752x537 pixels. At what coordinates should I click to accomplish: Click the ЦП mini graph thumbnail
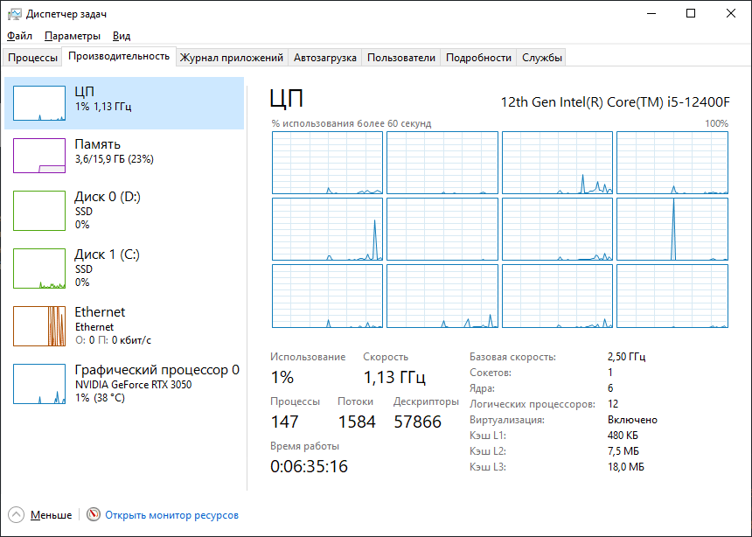(39, 103)
